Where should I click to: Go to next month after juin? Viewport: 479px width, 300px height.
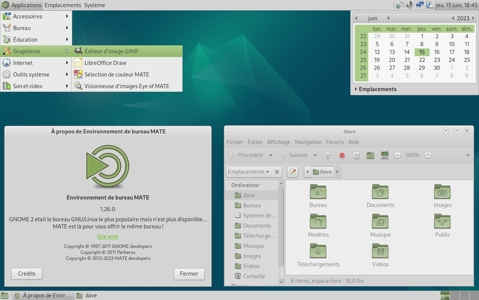coord(389,18)
